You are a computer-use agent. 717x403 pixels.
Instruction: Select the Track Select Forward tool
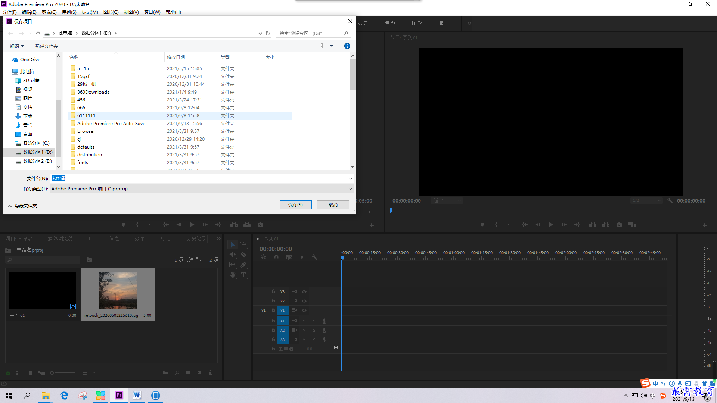[x=243, y=245]
